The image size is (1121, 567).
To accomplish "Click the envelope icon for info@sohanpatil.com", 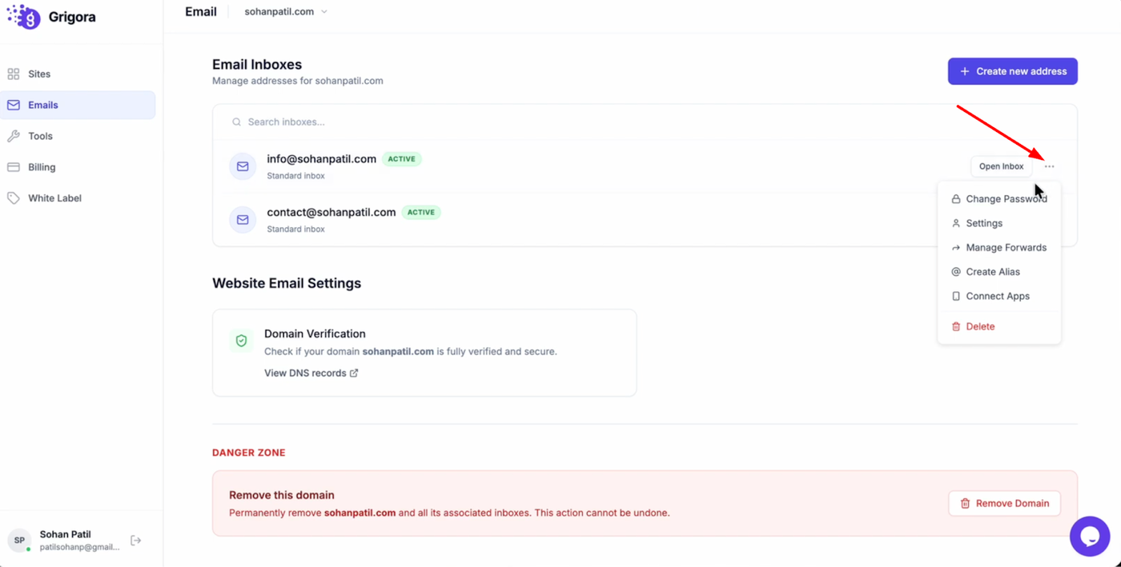I will [x=243, y=166].
